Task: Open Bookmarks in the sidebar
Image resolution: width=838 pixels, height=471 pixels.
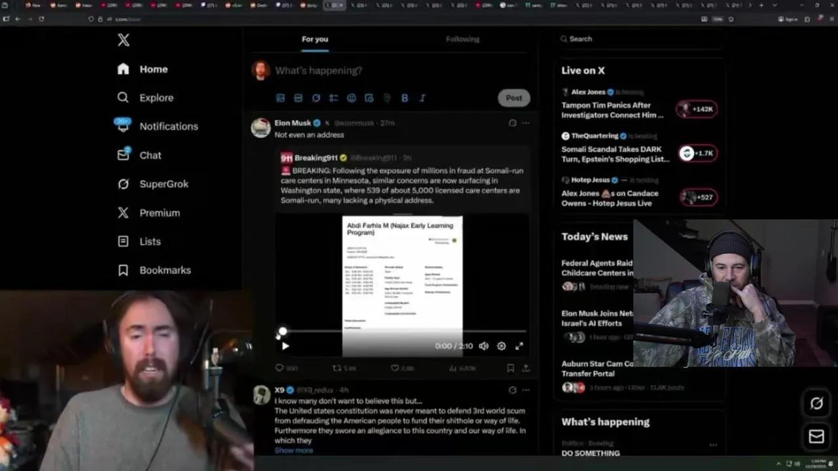Action: point(154,270)
